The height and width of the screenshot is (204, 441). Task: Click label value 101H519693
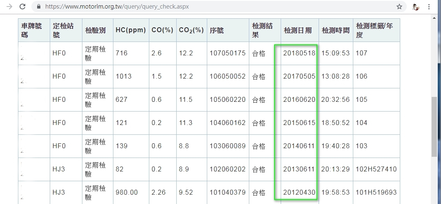[376, 193]
